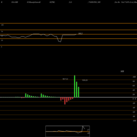
Task: Open the mini overview chart thumbnail
Action: [68, 131]
